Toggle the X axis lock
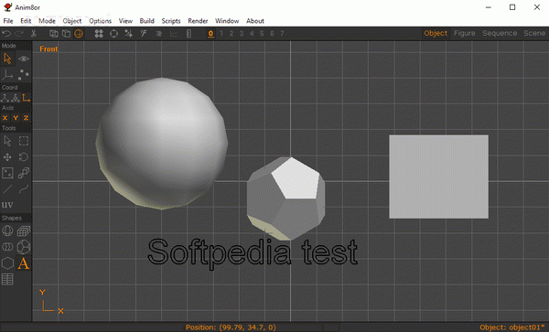 pos(5,118)
